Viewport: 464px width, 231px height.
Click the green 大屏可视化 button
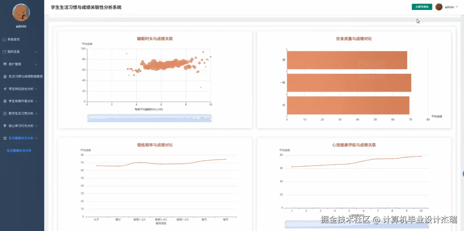422,7
